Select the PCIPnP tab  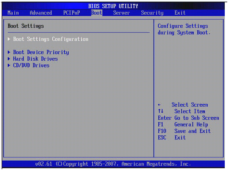(x=72, y=13)
